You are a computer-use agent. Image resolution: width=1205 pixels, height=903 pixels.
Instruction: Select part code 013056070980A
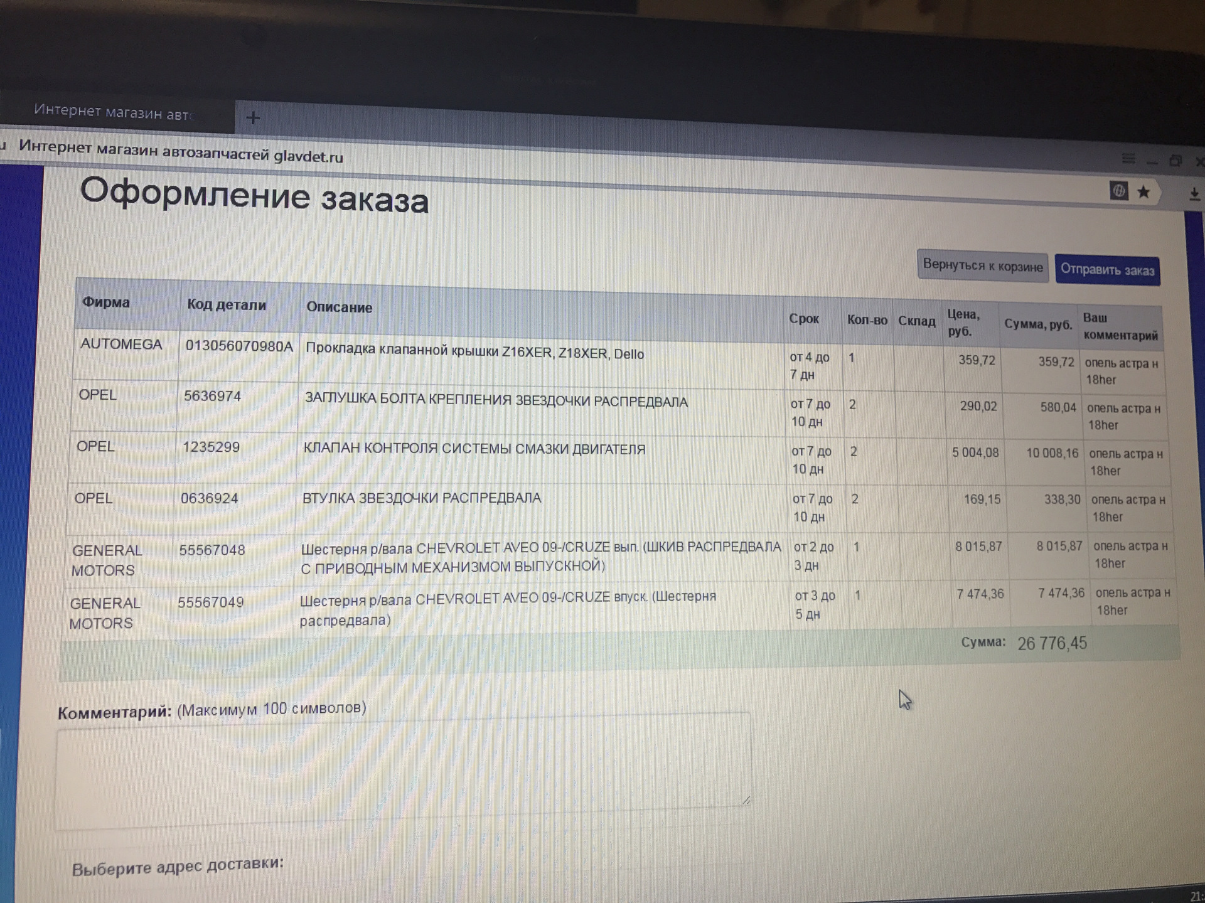coord(239,346)
